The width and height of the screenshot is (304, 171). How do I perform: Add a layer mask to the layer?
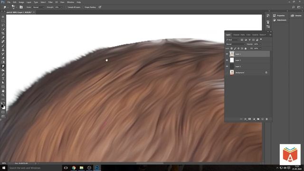pyautogui.click(x=250, y=119)
